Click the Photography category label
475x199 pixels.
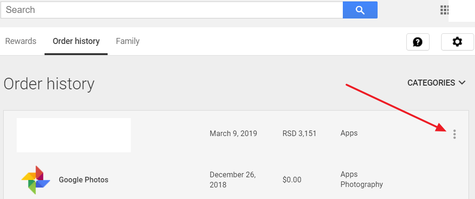[362, 184]
